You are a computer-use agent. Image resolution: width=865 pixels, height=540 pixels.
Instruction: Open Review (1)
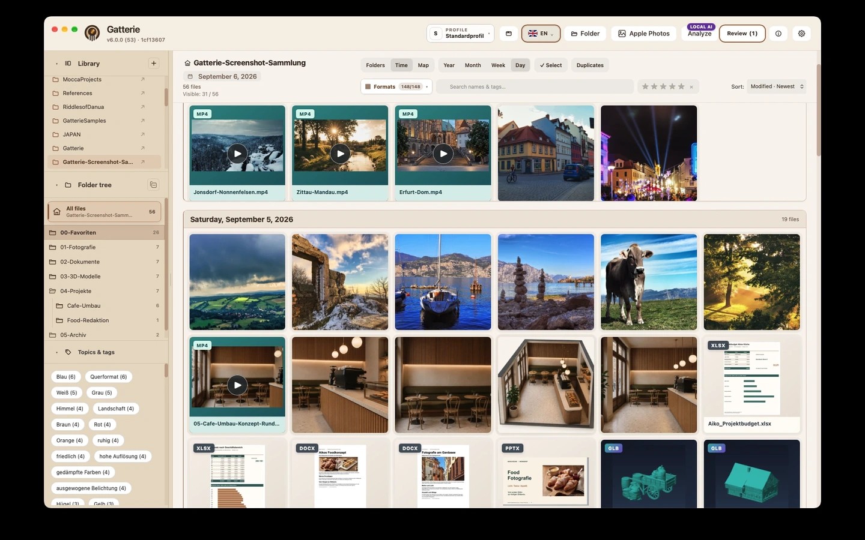coord(742,34)
